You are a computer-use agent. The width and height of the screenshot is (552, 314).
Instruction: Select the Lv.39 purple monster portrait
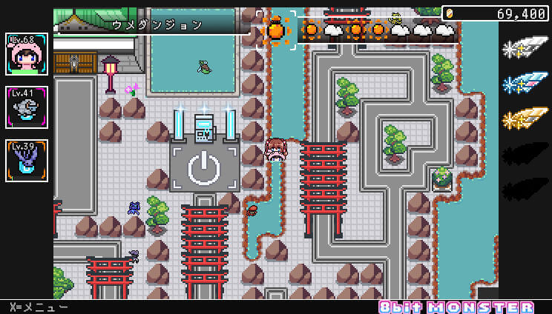(x=27, y=161)
